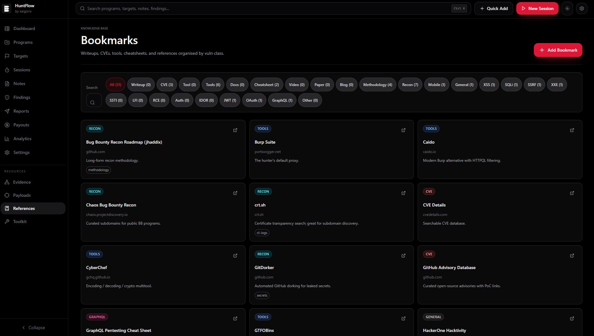Toggle the light/dark theme sun icon

567,8
